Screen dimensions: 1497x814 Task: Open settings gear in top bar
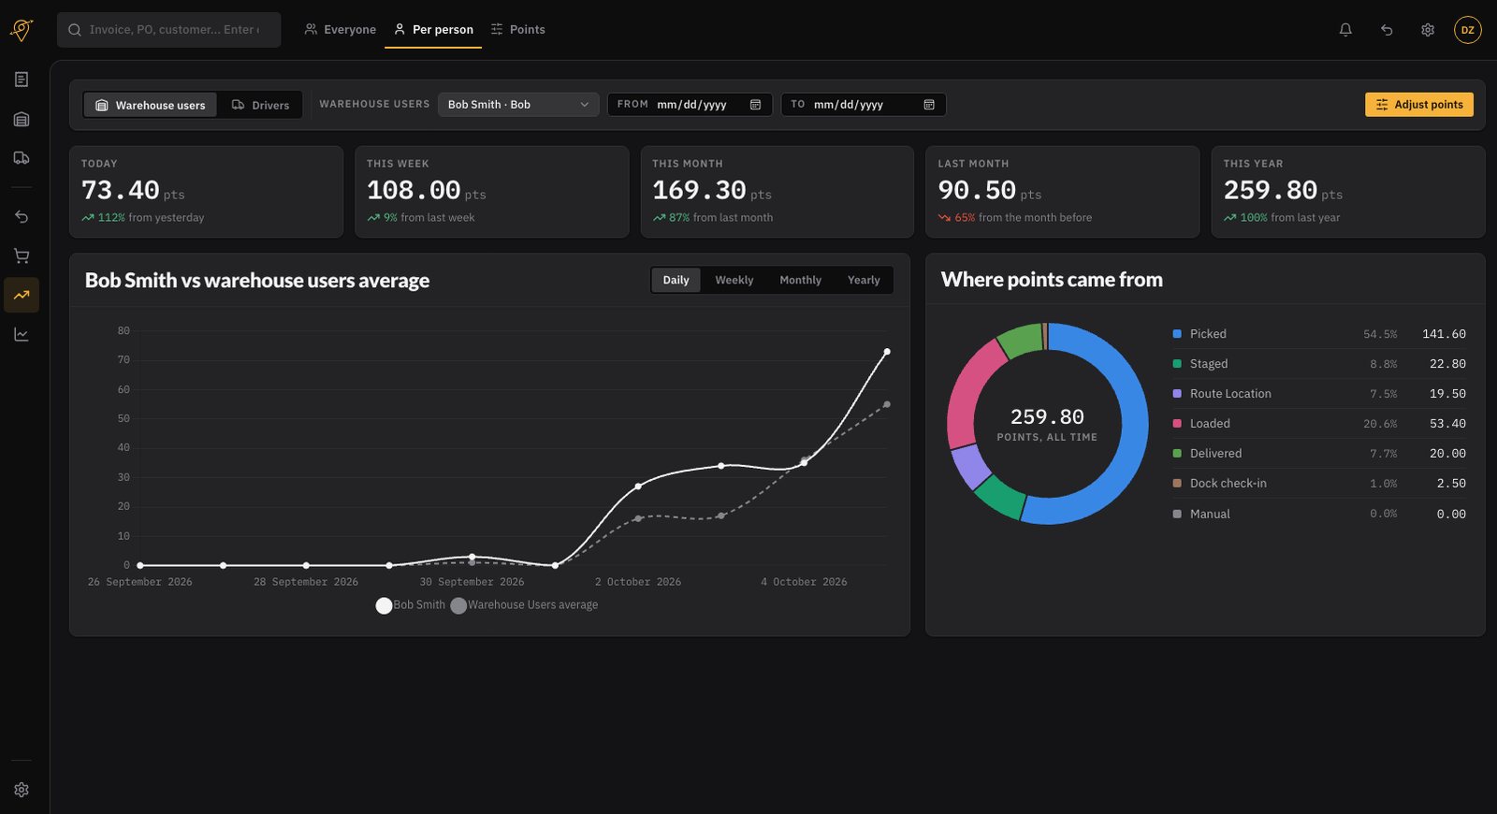click(x=1428, y=30)
